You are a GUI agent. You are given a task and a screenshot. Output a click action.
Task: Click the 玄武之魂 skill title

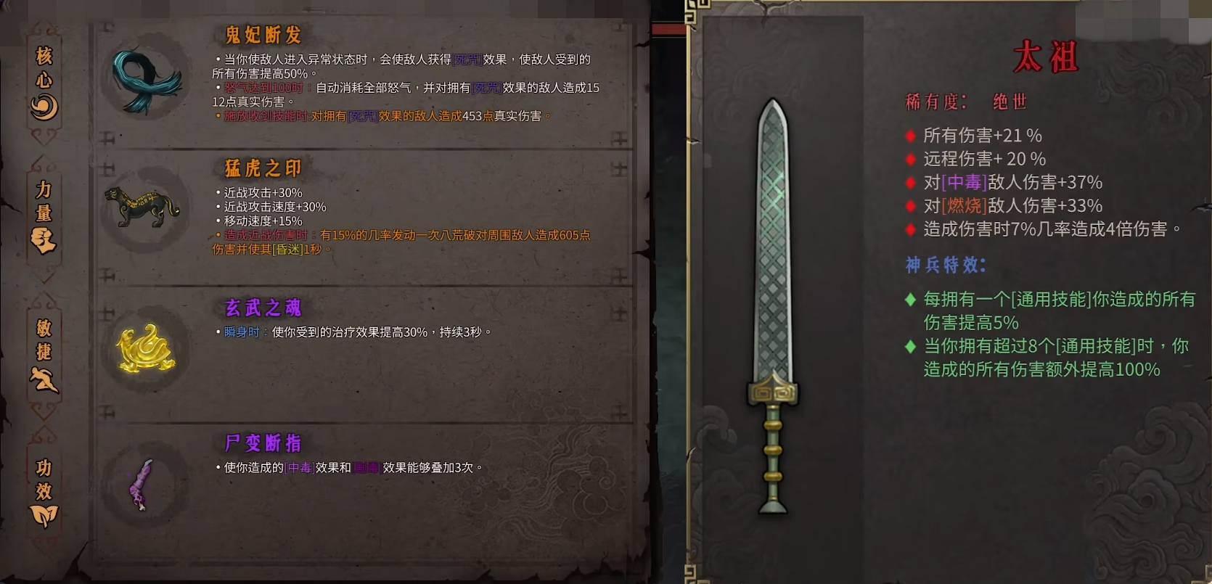click(x=263, y=308)
